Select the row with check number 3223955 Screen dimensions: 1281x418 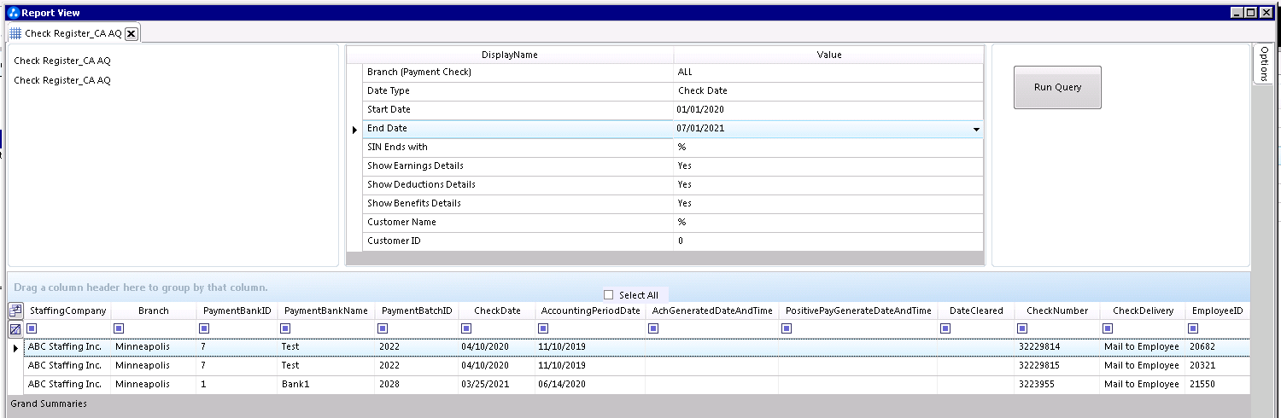[637, 385]
